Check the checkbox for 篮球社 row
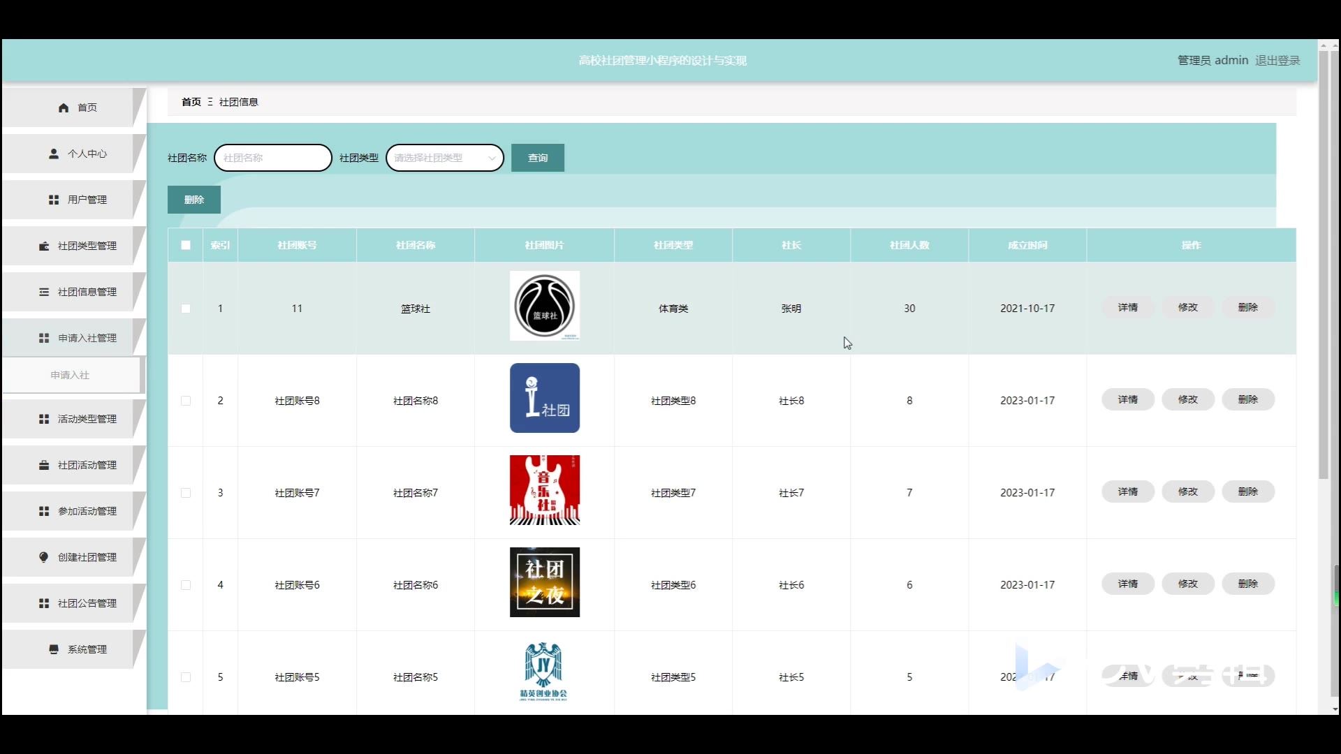Viewport: 1341px width, 754px height. pos(186,309)
